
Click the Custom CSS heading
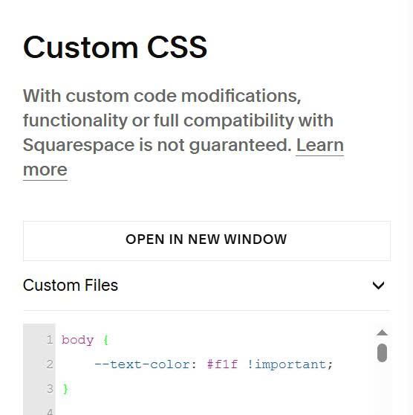point(115,48)
